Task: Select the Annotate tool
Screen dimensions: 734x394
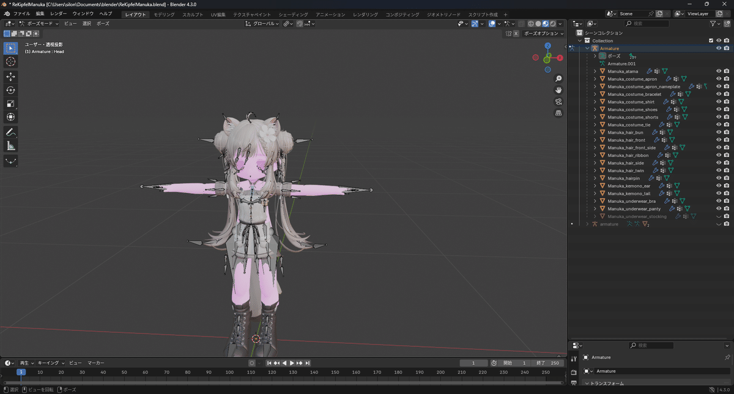Action: click(x=10, y=132)
